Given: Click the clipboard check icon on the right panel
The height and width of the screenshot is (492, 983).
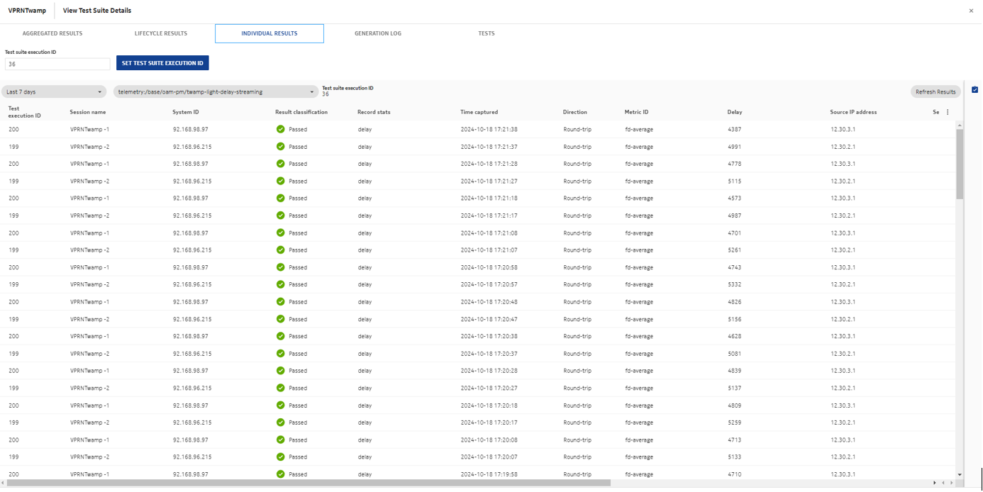Looking at the screenshot, I should [x=974, y=90].
